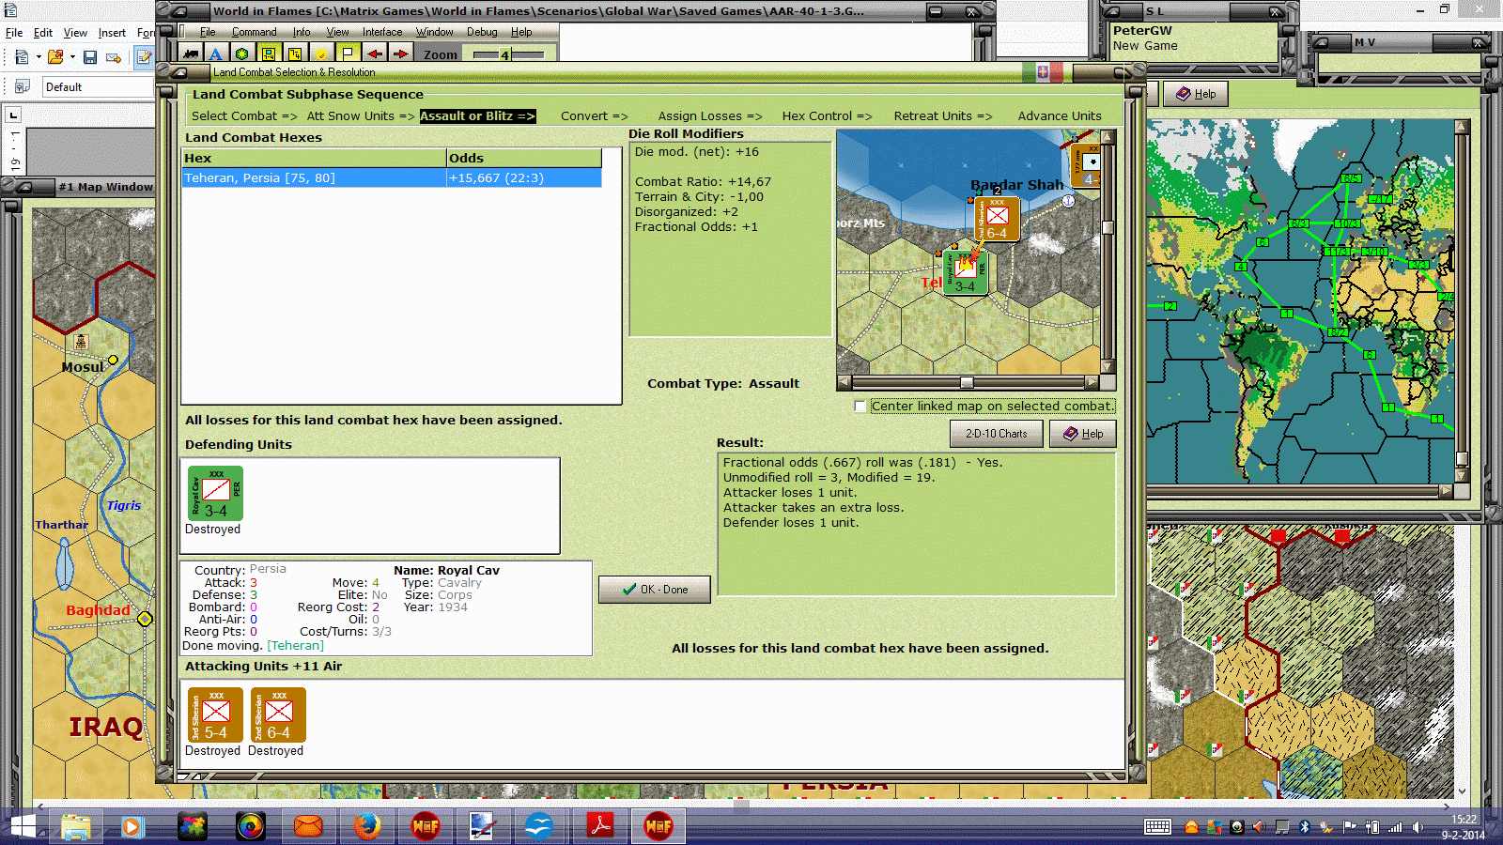Viewport: 1503px width, 845px height.
Task: Open the Info menu
Action: point(302,32)
